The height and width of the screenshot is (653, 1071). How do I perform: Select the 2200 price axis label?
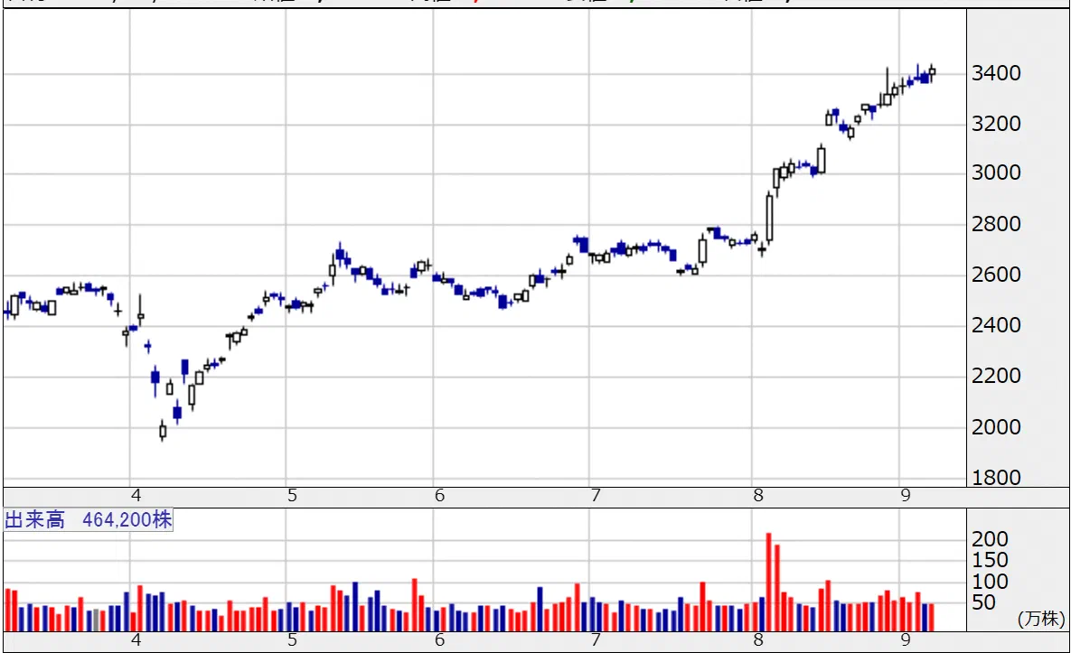(x=996, y=376)
